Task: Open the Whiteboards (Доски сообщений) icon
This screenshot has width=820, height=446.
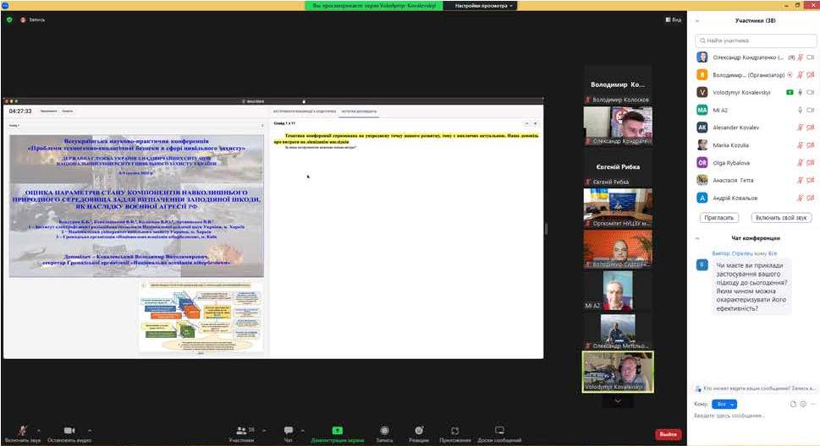Action: pos(499,431)
